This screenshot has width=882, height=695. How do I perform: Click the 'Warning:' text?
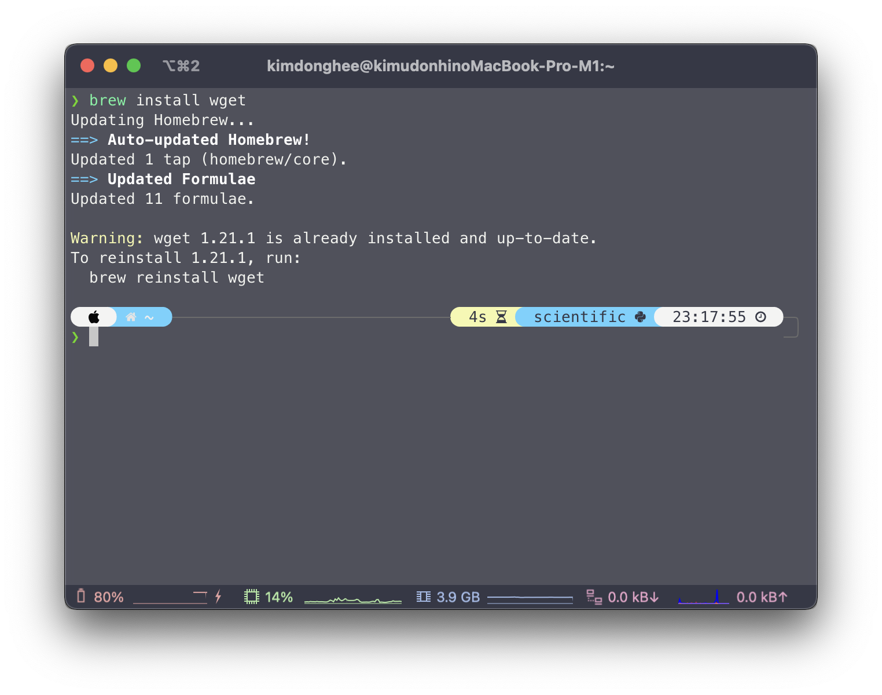(107, 238)
